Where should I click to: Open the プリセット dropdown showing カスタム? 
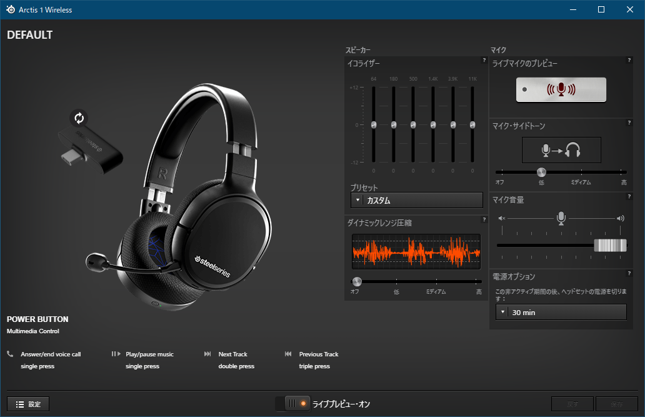coord(417,201)
